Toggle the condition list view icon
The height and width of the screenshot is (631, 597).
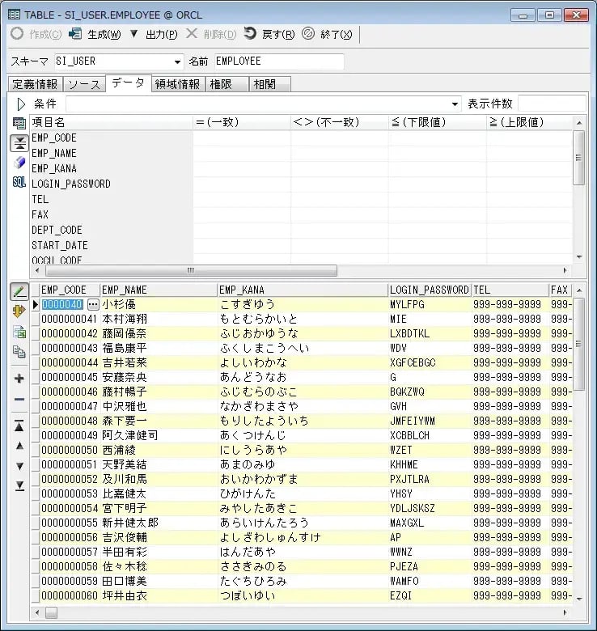click(x=19, y=124)
